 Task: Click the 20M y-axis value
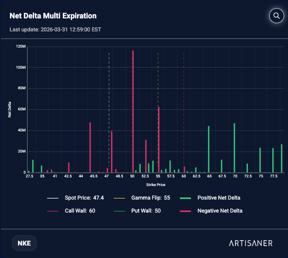(22, 151)
